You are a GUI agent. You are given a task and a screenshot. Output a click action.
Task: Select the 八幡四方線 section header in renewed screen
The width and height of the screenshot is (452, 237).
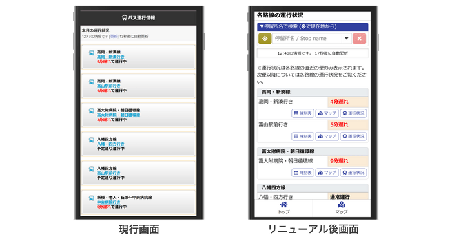313,187
